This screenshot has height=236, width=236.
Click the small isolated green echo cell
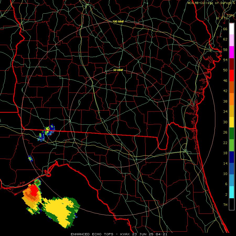coord(30,158)
